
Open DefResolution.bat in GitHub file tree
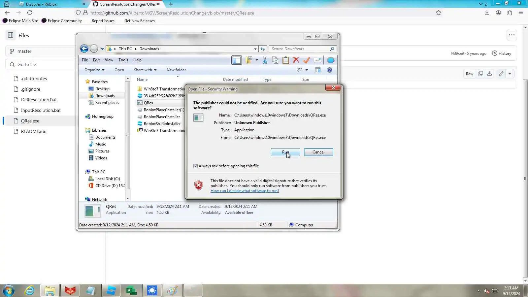(39, 100)
